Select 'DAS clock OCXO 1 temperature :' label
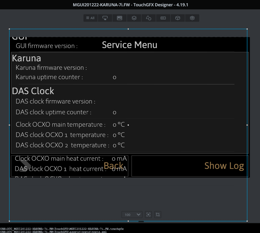Image resolution: width=260 pixels, height=233 pixels. 62,135
